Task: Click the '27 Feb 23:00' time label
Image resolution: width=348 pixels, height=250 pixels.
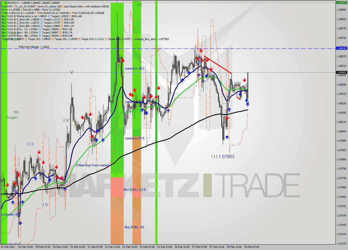Action: coord(217,247)
